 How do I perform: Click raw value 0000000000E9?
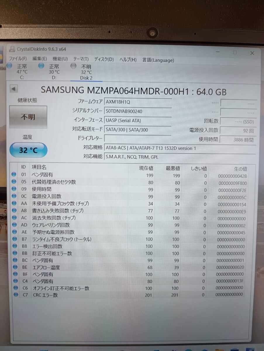pyautogui.click(x=232, y=211)
